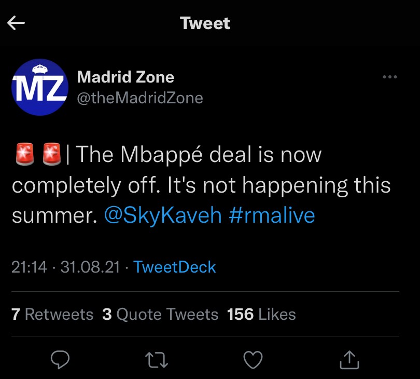Click the Tweet header title
This screenshot has width=420, height=379.
[205, 23]
